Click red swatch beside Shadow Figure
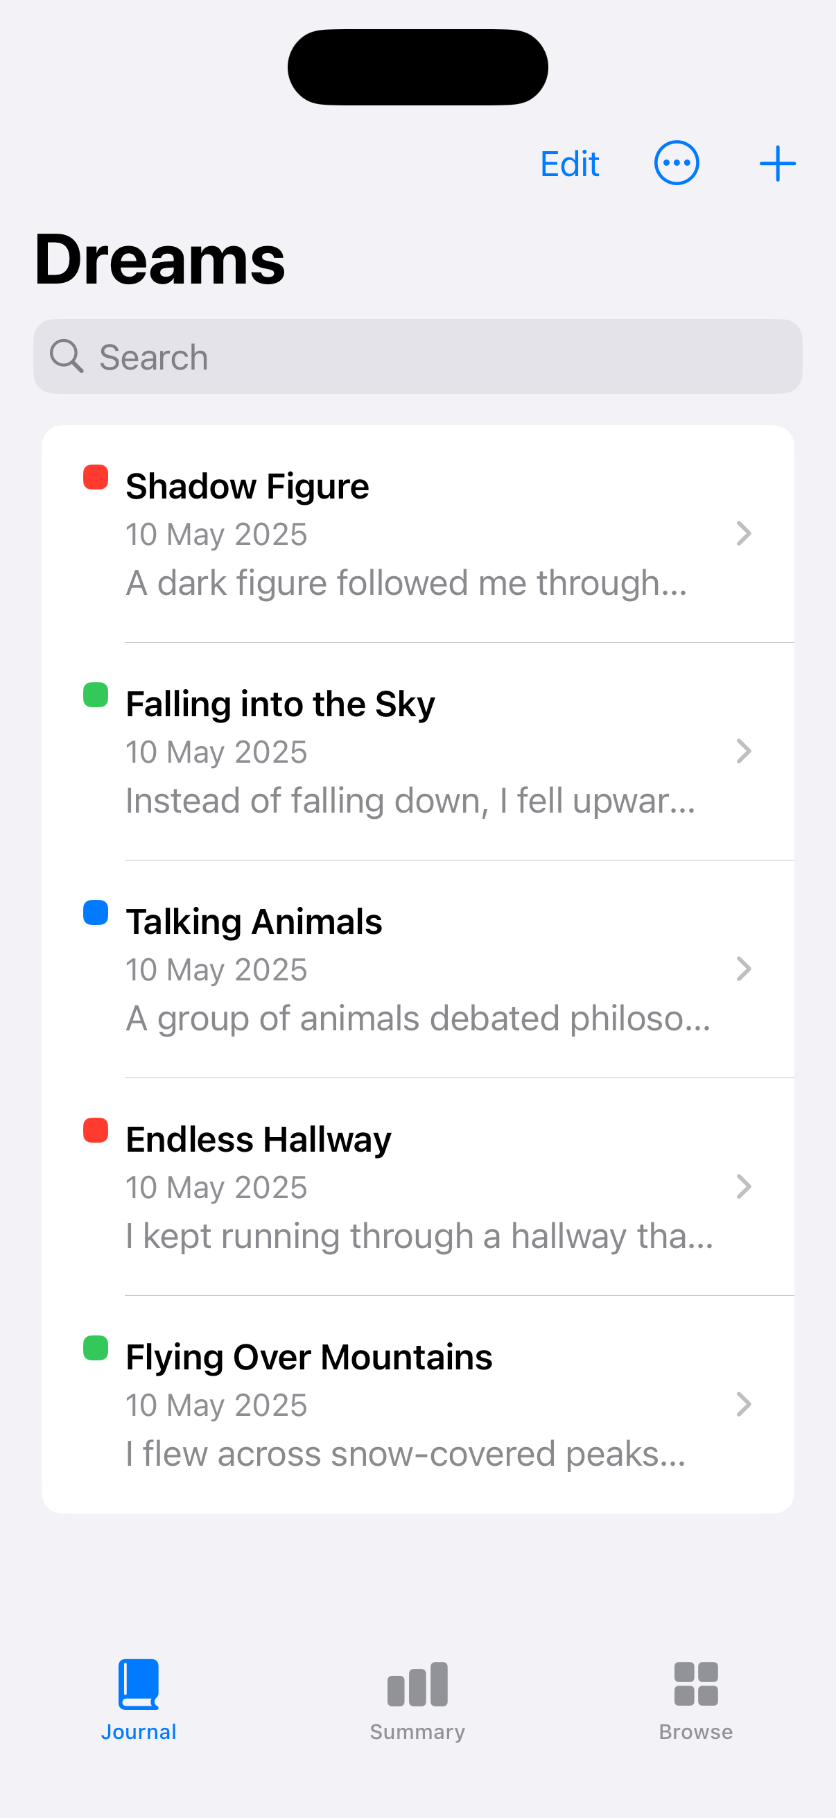Screen dimensions: 836x1818 (x=96, y=477)
